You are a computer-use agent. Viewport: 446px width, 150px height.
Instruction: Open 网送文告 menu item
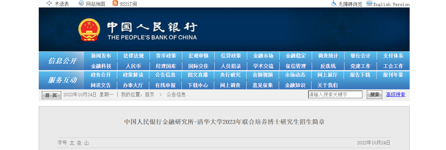[101, 85]
